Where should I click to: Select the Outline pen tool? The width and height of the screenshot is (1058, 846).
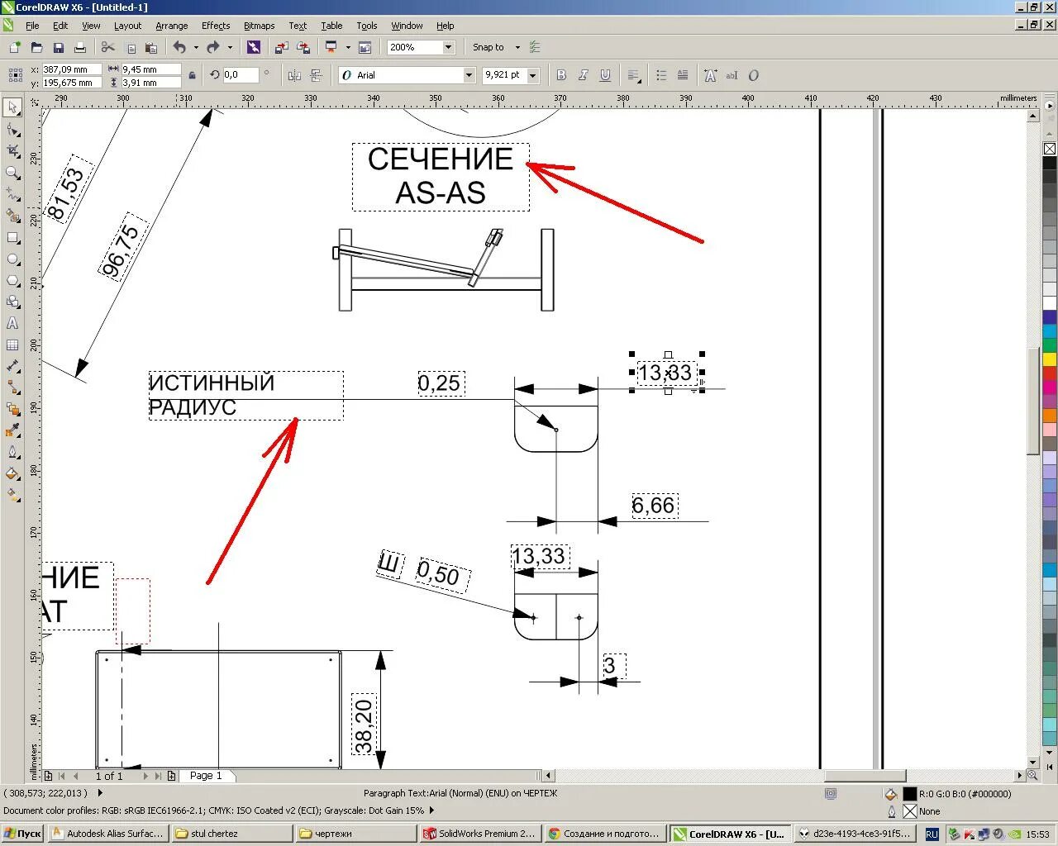12,452
